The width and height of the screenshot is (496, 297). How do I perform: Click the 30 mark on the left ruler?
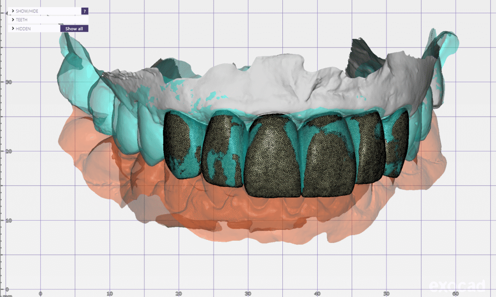(x=8, y=82)
